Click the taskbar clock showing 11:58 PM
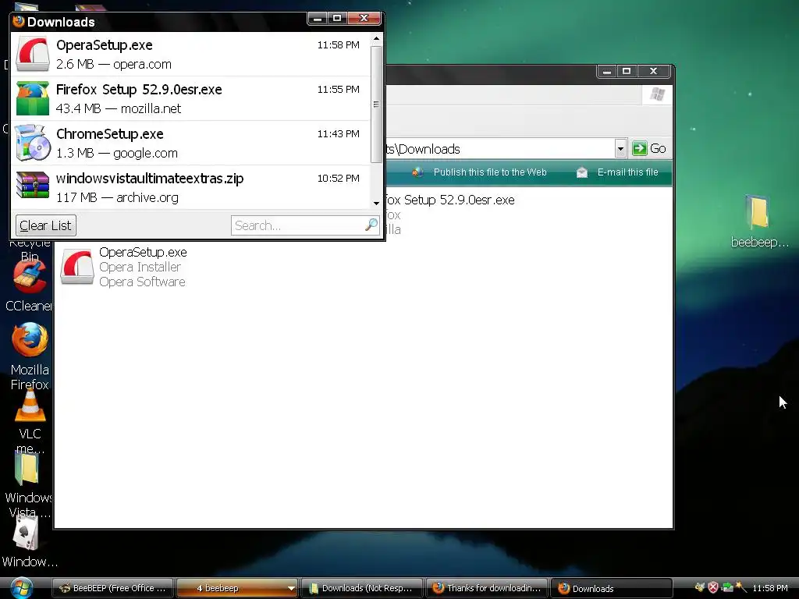The image size is (799, 599). [770, 588]
